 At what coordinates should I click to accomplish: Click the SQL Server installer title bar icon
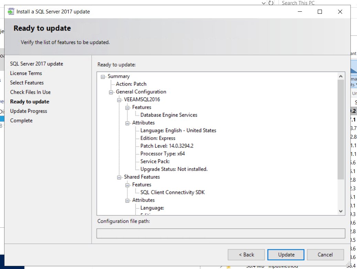pyautogui.click(x=11, y=11)
